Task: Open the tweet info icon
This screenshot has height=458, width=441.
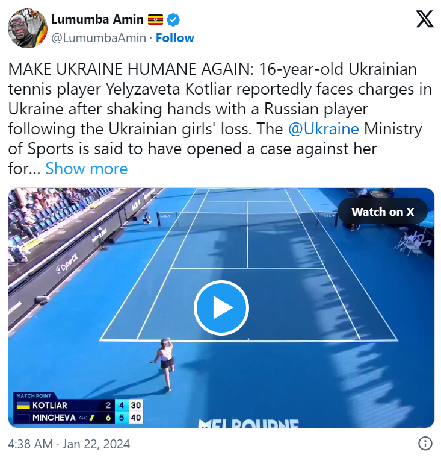Action: coord(425,443)
